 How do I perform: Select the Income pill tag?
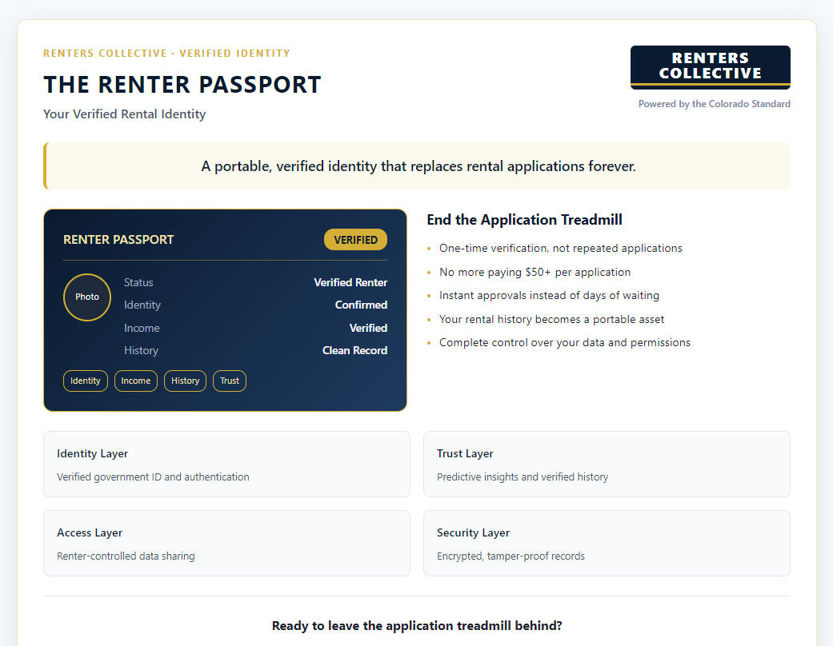coord(136,381)
